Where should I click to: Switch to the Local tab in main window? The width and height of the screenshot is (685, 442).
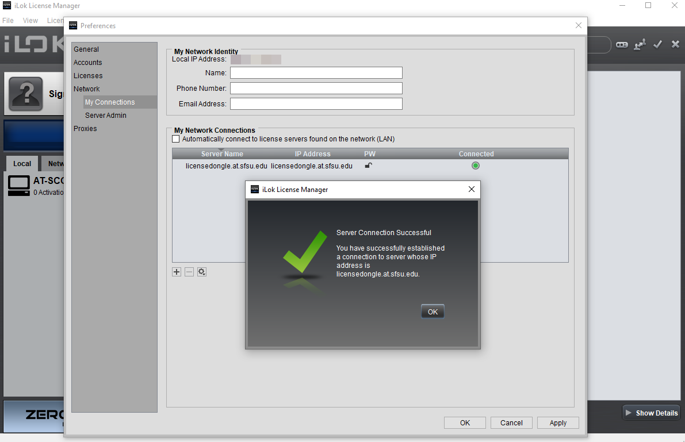22,163
